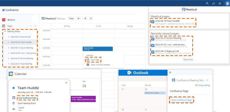Click the Meetical Meetings logo icon
The width and height of the screenshot is (230, 112).
pos(43,19)
